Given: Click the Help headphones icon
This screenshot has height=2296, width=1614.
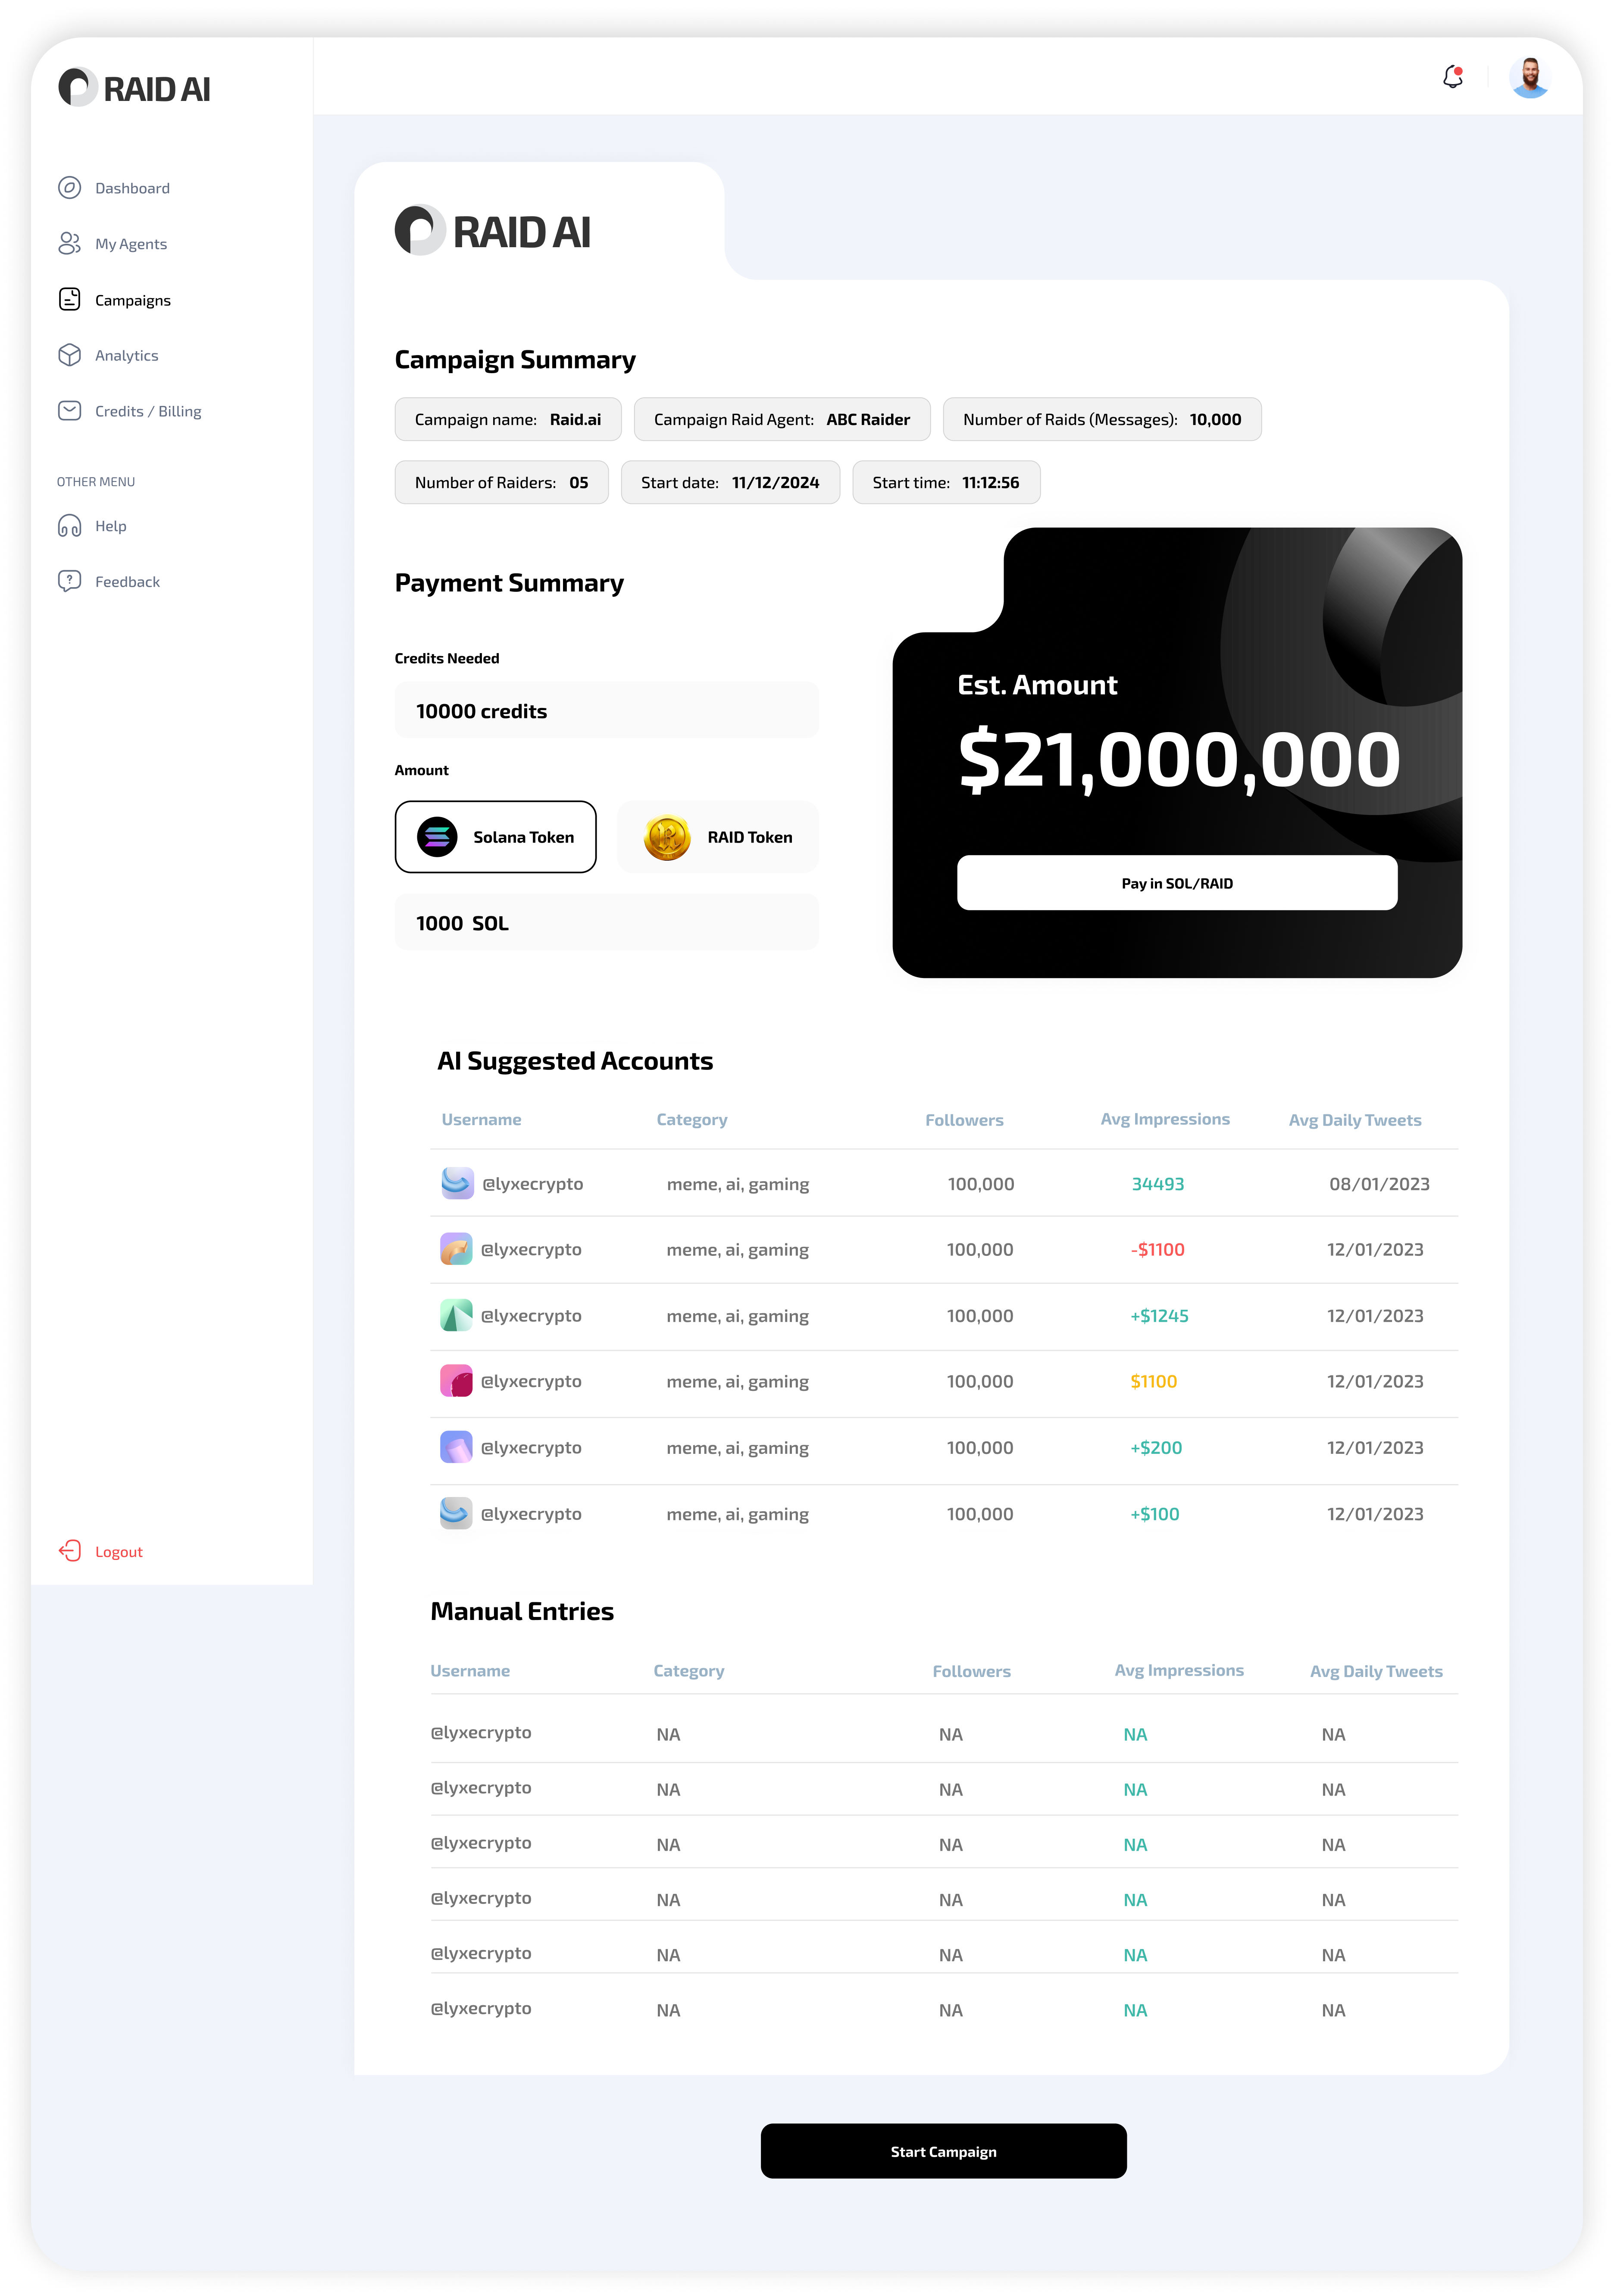Looking at the screenshot, I should click(69, 526).
